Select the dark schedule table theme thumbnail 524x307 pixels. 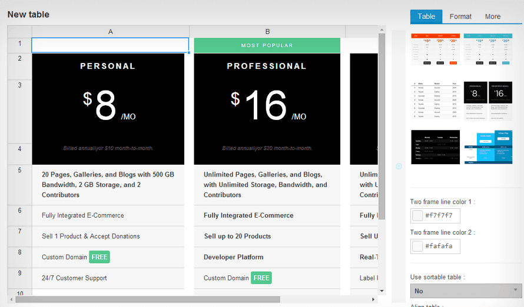(435, 147)
